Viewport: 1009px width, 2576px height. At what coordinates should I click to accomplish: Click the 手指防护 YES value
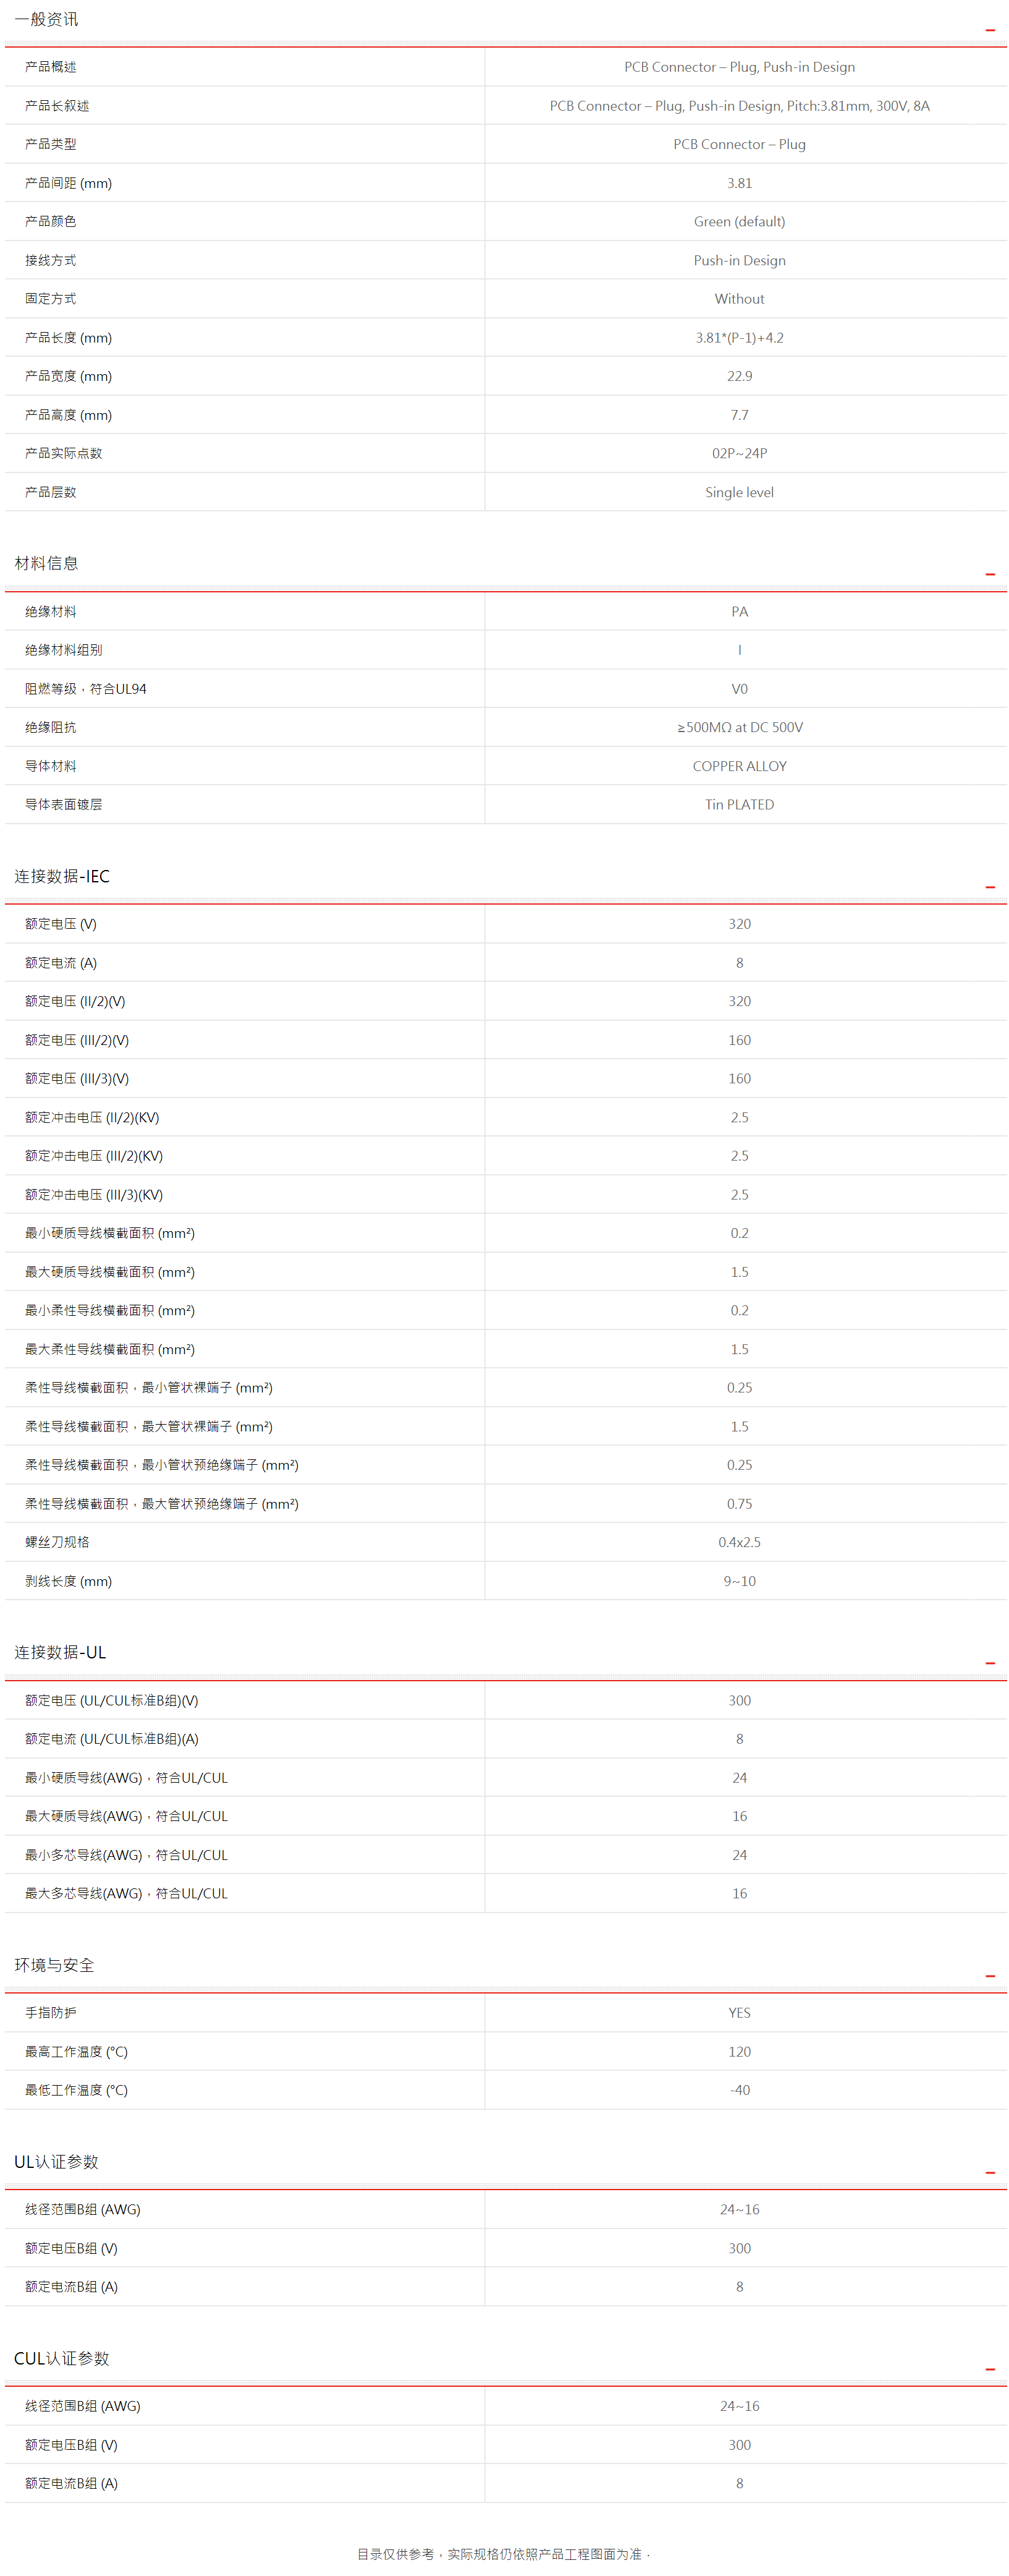pos(739,2013)
